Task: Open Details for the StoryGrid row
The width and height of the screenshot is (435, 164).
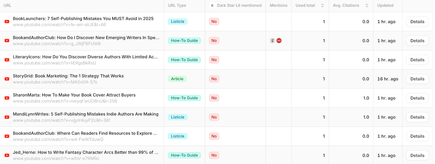Action: tap(417, 79)
